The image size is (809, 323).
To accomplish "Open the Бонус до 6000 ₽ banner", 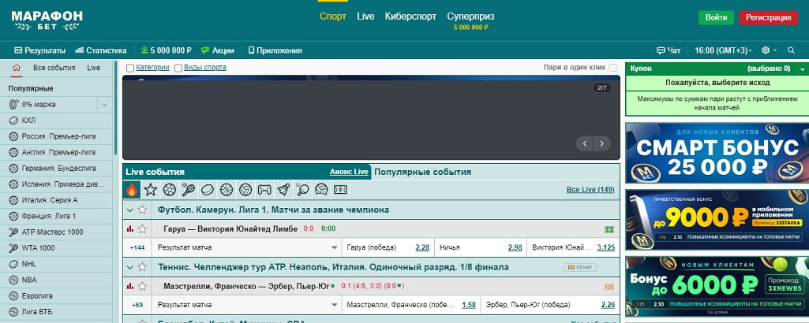I will pos(717,287).
